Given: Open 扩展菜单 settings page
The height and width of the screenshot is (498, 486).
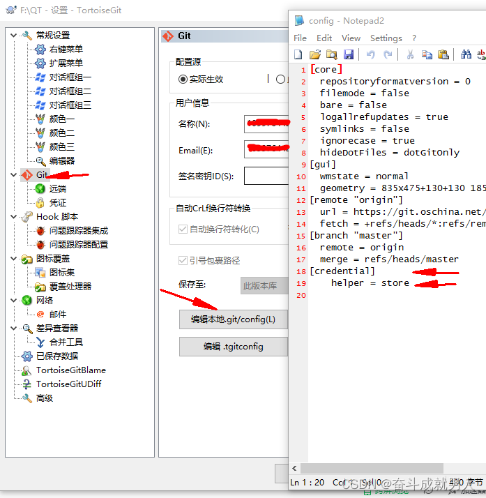Looking at the screenshot, I should 66,63.
